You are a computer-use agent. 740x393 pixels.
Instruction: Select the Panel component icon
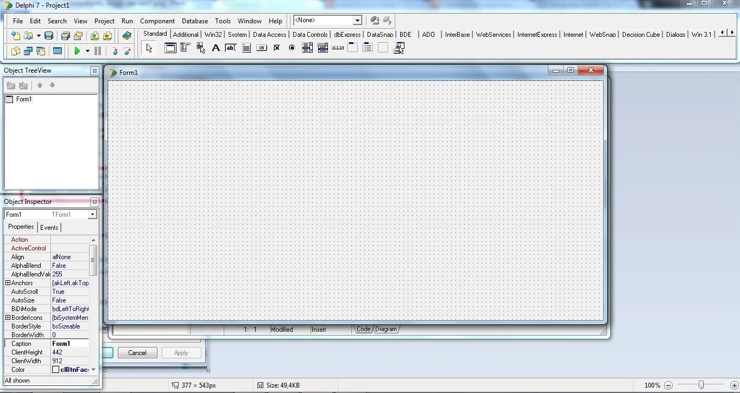point(383,48)
